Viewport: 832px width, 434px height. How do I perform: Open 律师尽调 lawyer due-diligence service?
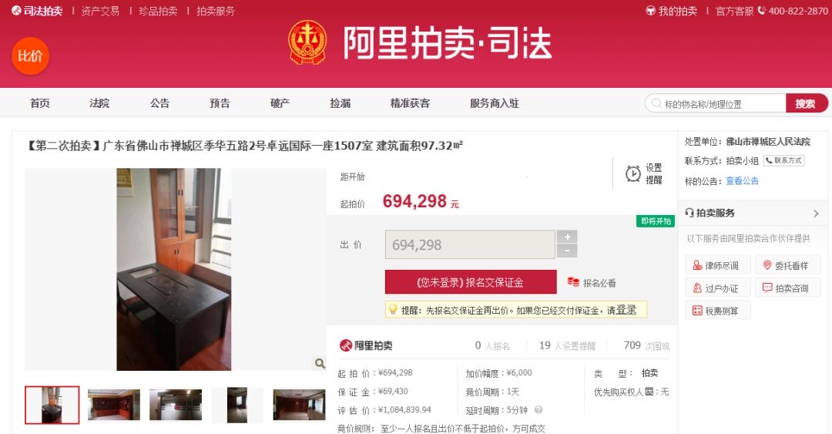[718, 265]
